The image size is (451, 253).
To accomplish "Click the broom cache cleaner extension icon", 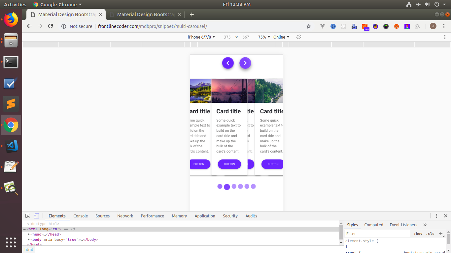I will (x=375, y=26).
